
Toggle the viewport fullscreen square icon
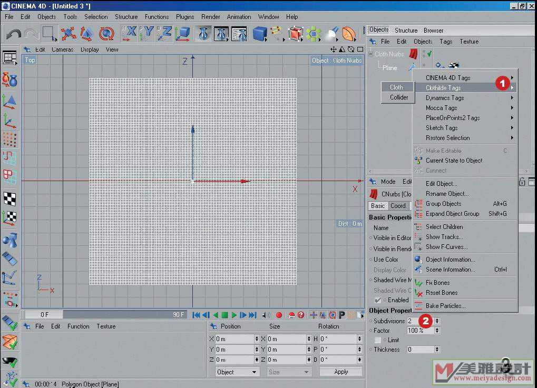point(360,49)
